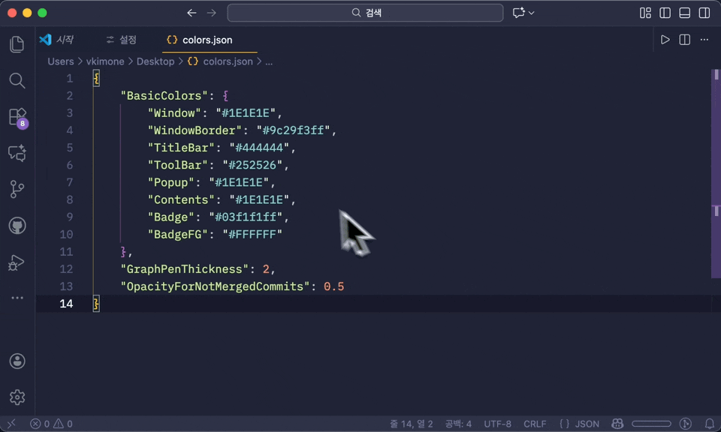Image resolution: width=721 pixels, height=432 pixels.
Task: Open the Explorer view in the activity bar
Action: coord(17,44)
